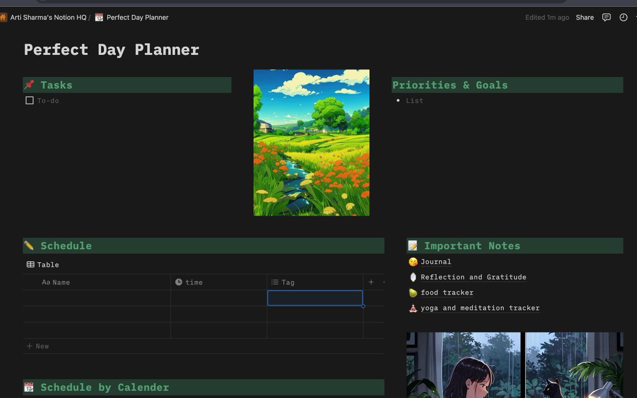Viewport: 637px width, 398px height.
Task: Open the Tag column header menu
Action: (315, 282)
